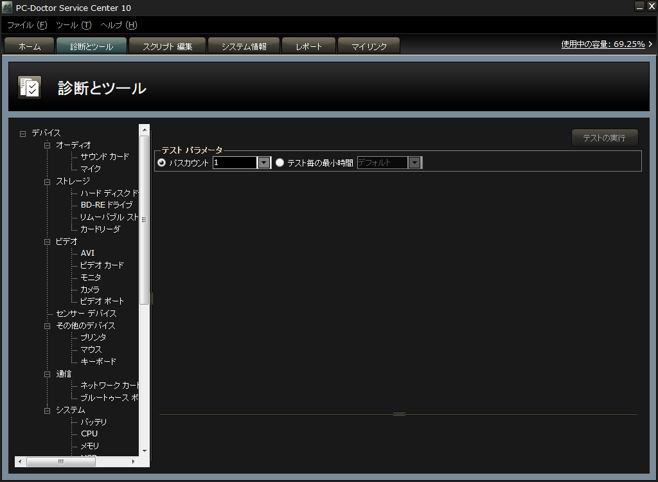658x482 pixels.
Task: Click the tree scroll down arrow
Action: coord(144,451)
